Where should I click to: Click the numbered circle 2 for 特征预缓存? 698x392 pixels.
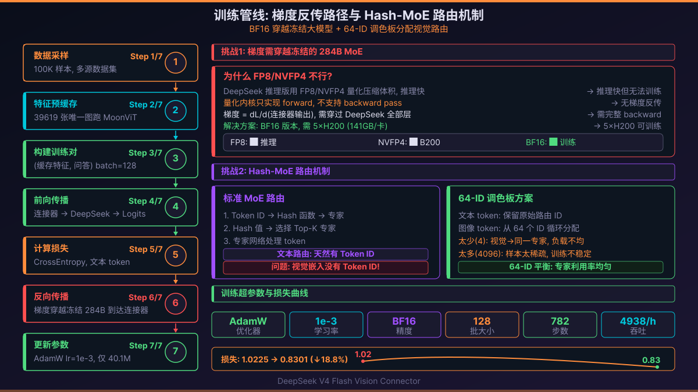[x=176, y=110]
